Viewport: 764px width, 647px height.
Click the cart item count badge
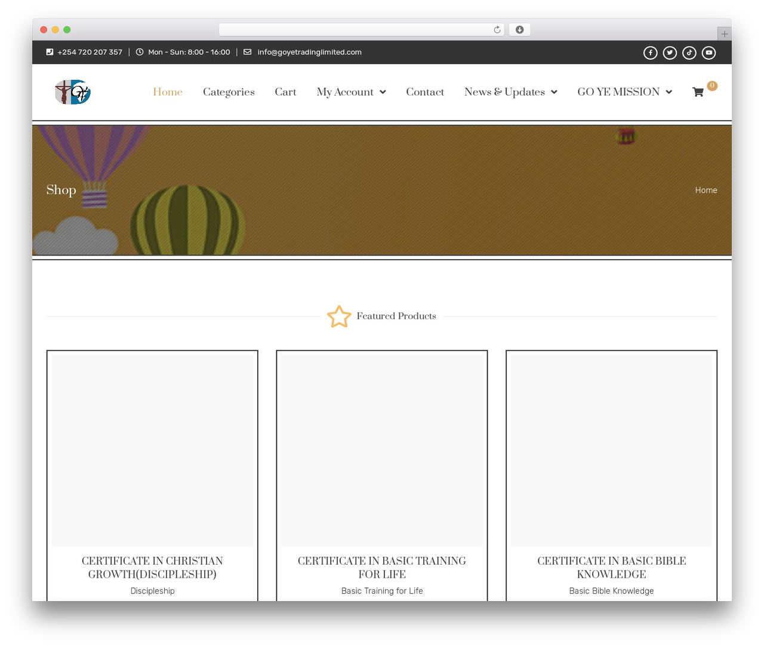coord(712,85)
